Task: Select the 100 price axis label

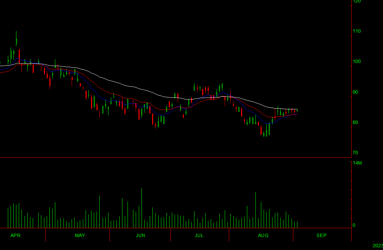Action: [x=357, y=61]
